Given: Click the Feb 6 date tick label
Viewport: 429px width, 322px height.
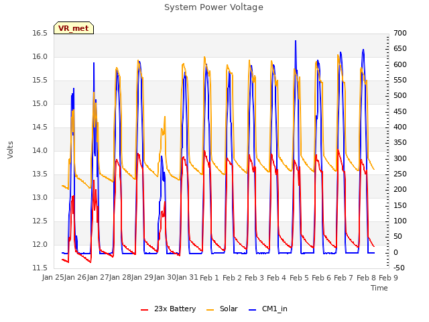Looking at the screenshot, I should coord(321,278).
